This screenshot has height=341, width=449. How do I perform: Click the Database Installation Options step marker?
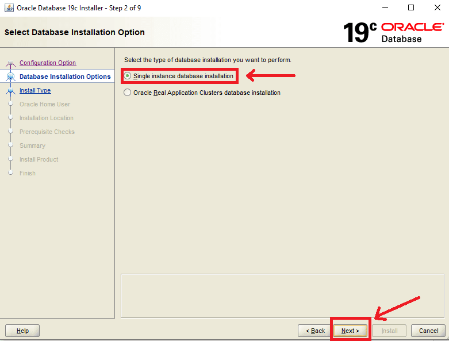click(10, 76)
